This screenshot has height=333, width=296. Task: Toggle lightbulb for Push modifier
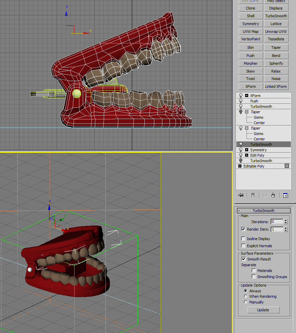pos(241,101)
